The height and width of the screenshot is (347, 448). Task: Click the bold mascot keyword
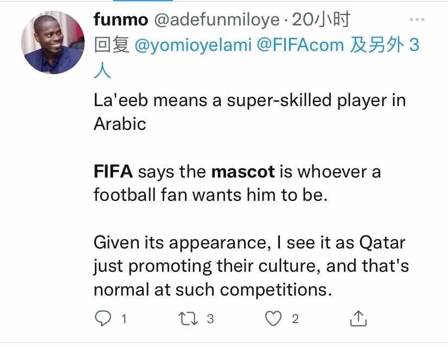[x=243, y=172]
